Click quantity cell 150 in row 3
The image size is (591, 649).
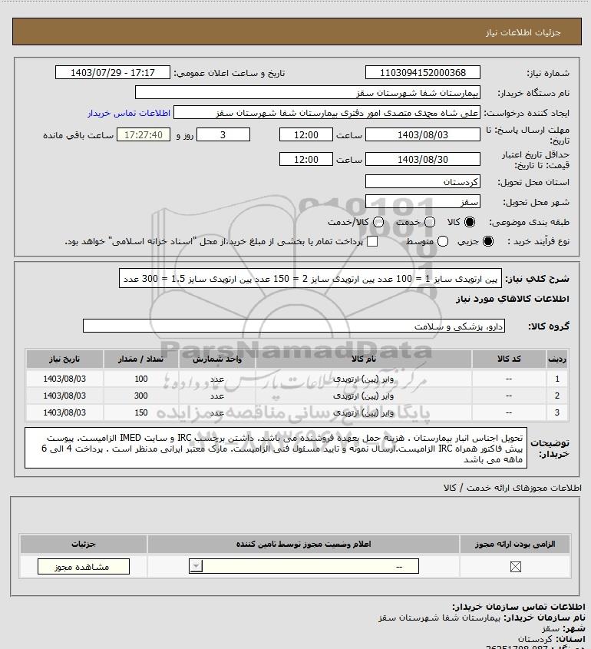(x=141, y=412)
